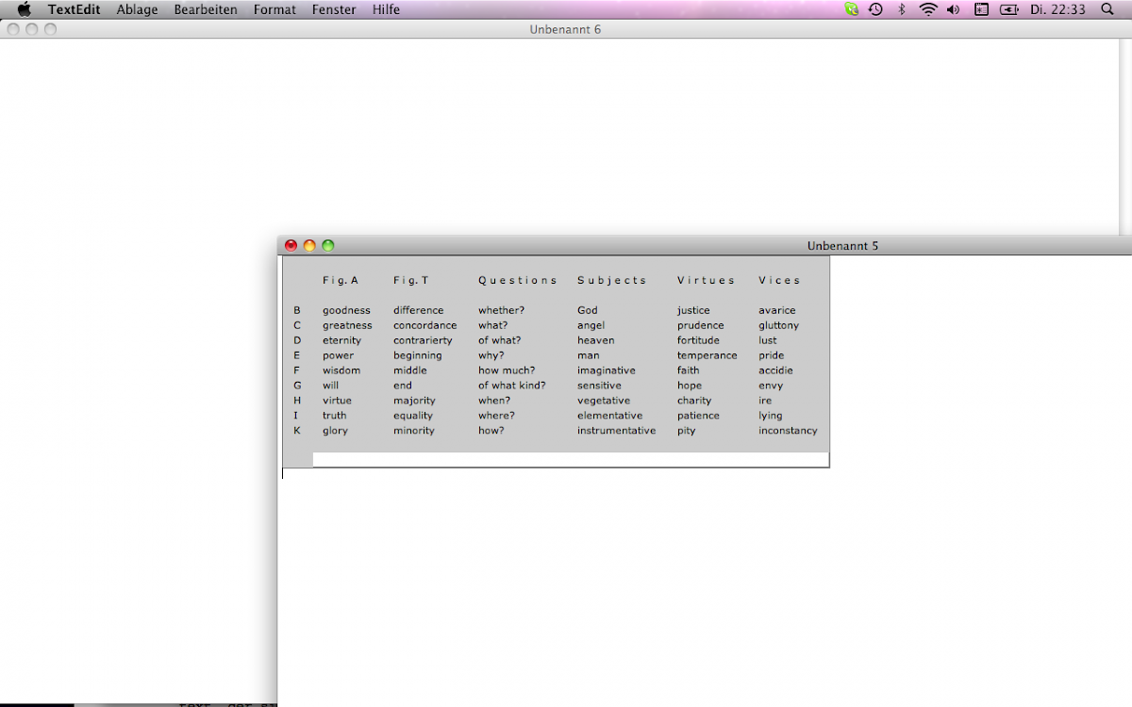Open the Hilfe menu
Viewport: 1132px width, 707px height.
[x=386, y=9]
